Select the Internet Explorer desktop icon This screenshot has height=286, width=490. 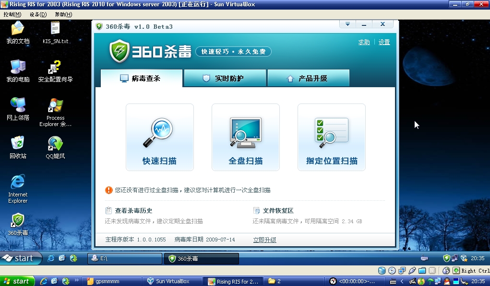18,189
